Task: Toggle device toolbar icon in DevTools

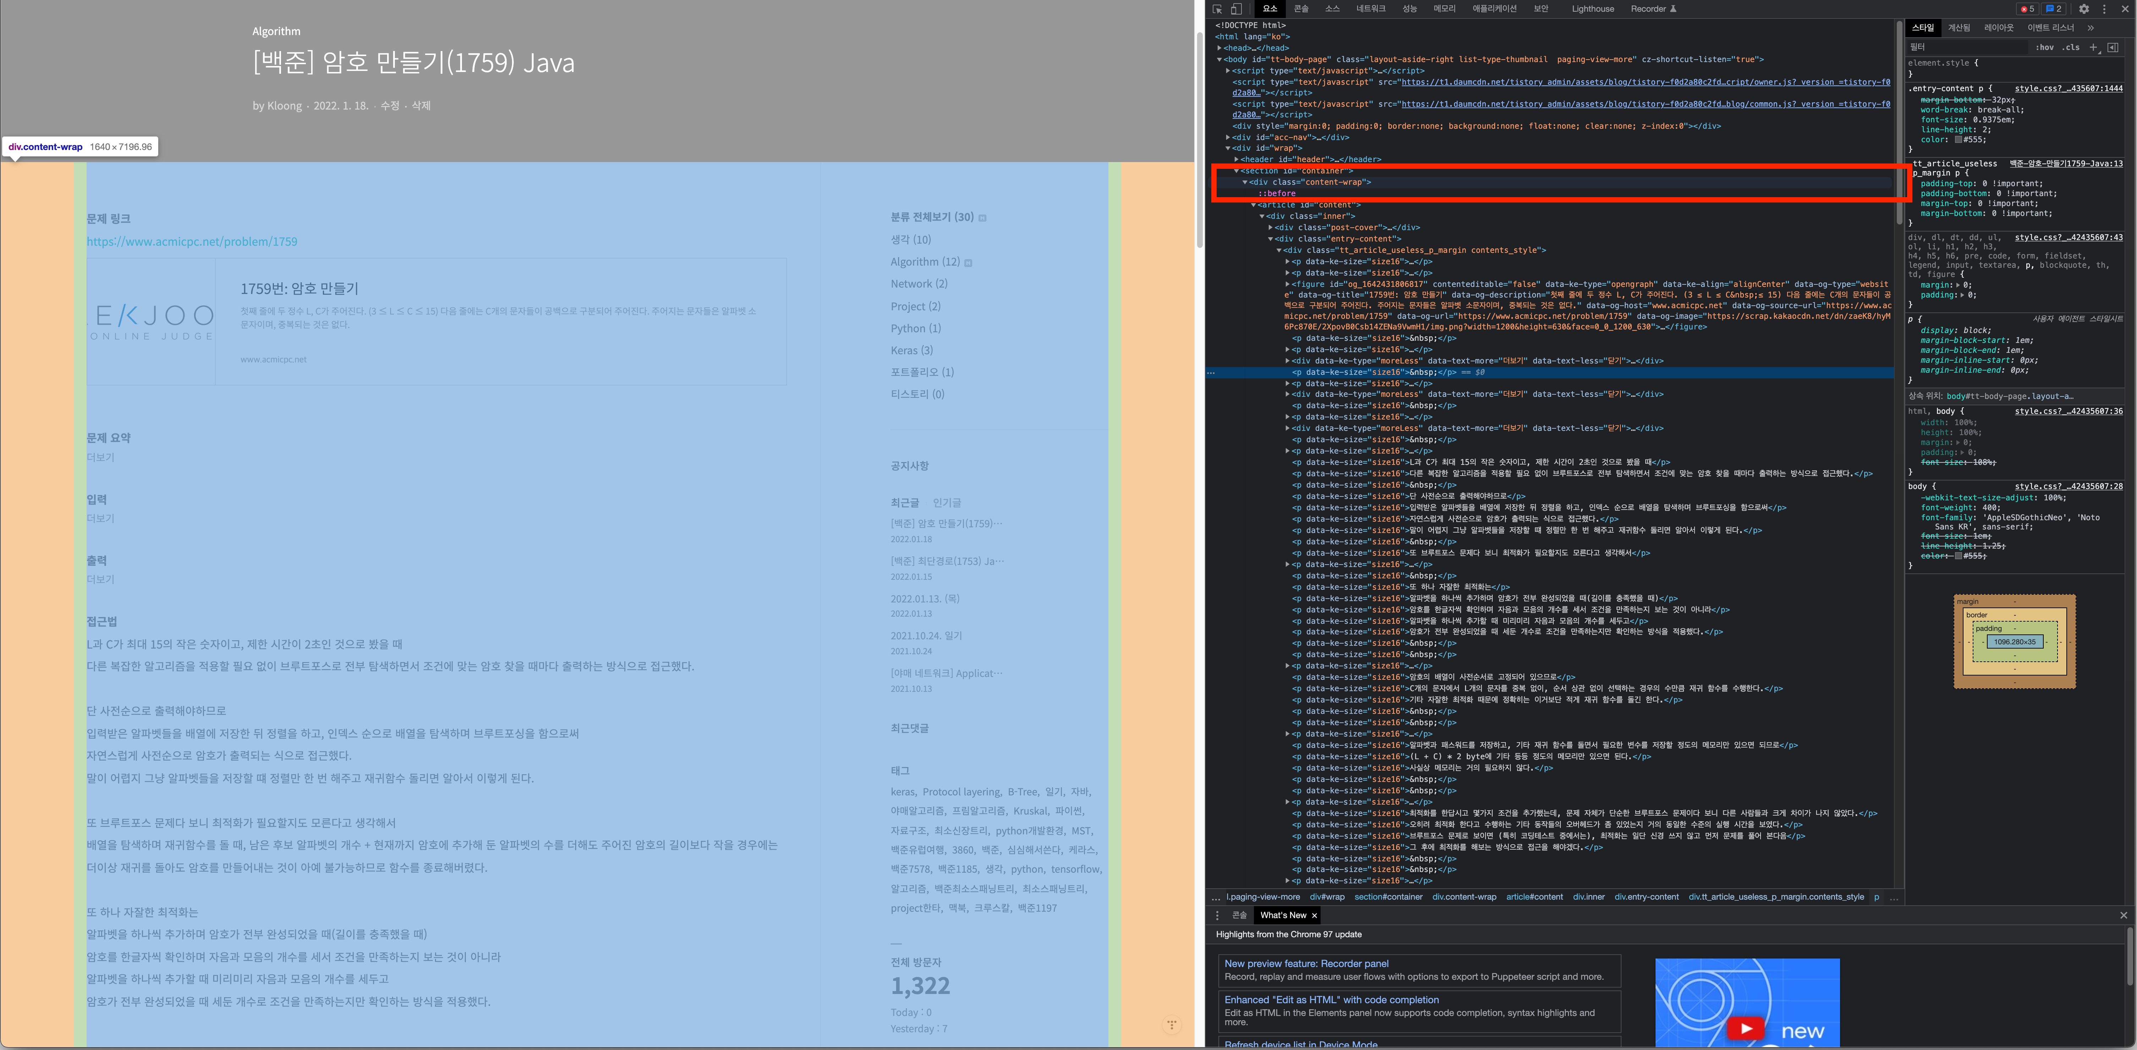Action: tap(1236, 9)
